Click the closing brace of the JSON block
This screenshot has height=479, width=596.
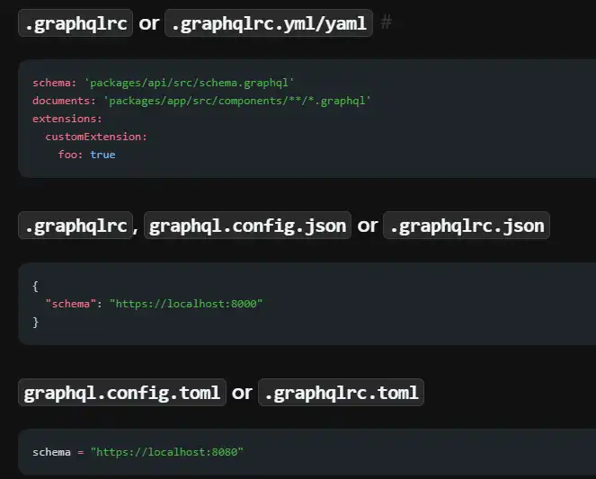click(35, 322)
